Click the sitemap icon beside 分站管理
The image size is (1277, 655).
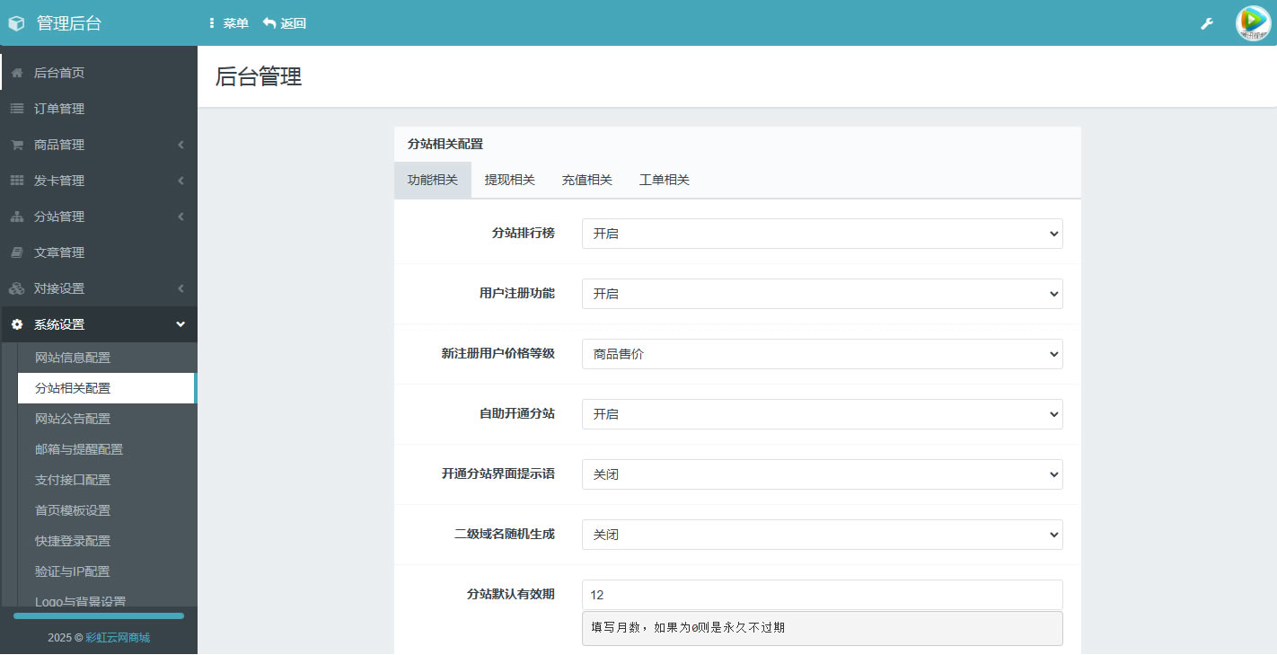pyautogui.click(x=17, y=217)
